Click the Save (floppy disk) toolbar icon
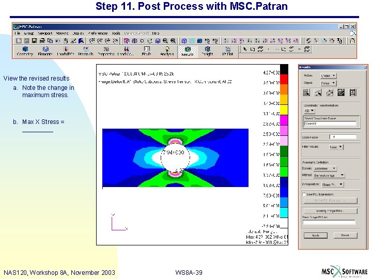Viewport: 372px width, 279px height. 34,41
